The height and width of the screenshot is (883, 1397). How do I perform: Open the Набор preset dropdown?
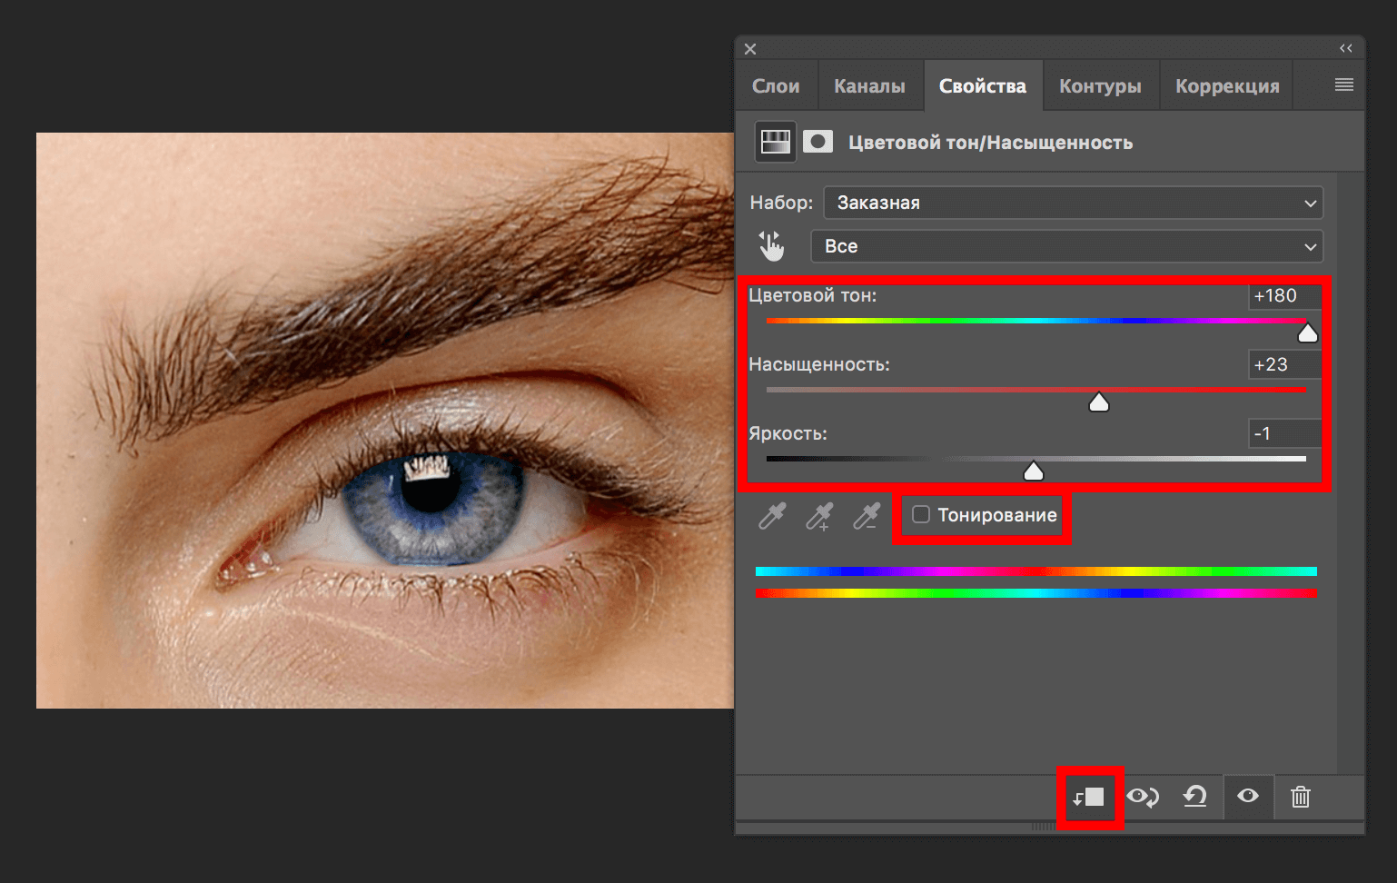point(1072,203)
